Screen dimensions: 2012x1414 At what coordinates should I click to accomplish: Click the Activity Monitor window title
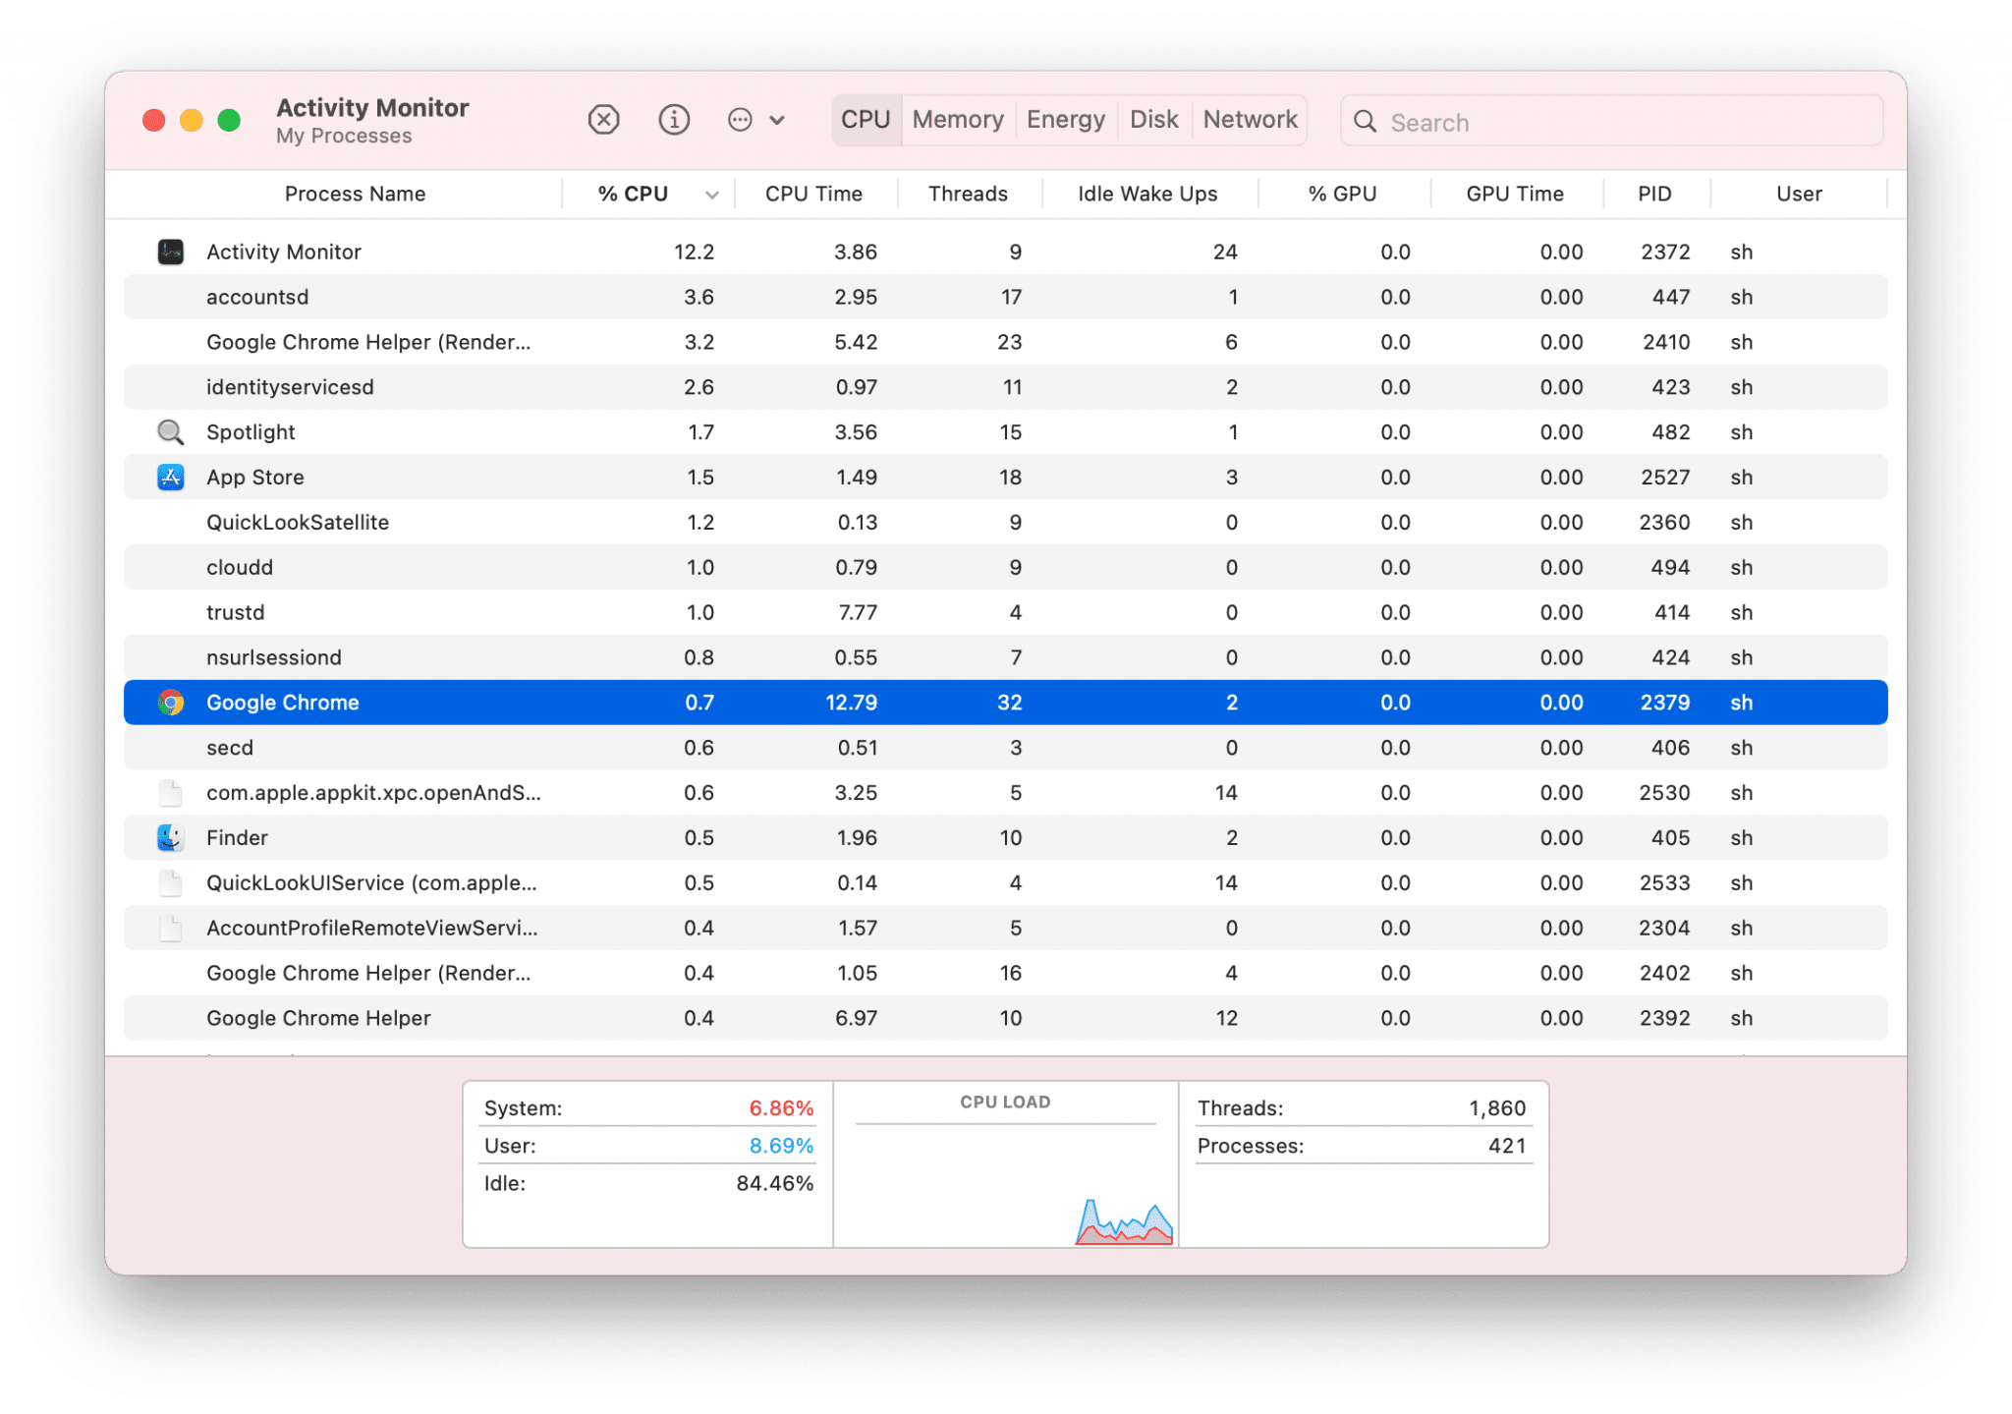[x=372, y=107]
